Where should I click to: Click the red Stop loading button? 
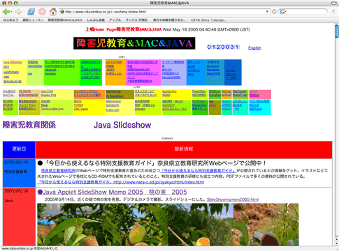[x=42, y=11]
